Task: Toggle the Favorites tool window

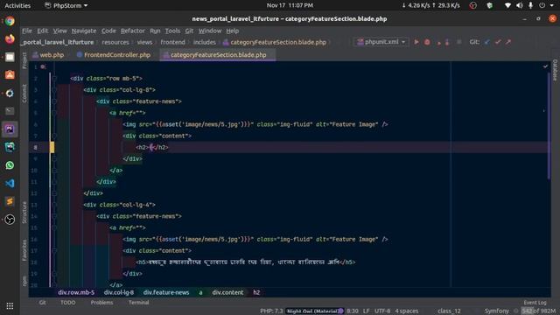Action: click(x=24, y=250)
